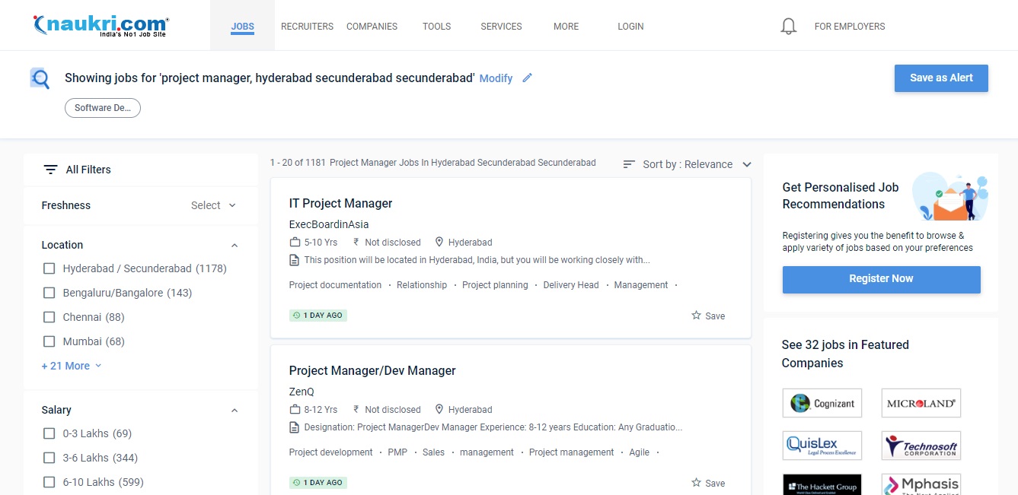Click the pencil edit icon beside Modify
The width and height of the screenshot is (1018, 495).
tap(527, 78)
